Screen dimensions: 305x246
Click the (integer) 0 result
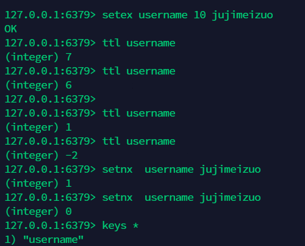coord(38,211)
